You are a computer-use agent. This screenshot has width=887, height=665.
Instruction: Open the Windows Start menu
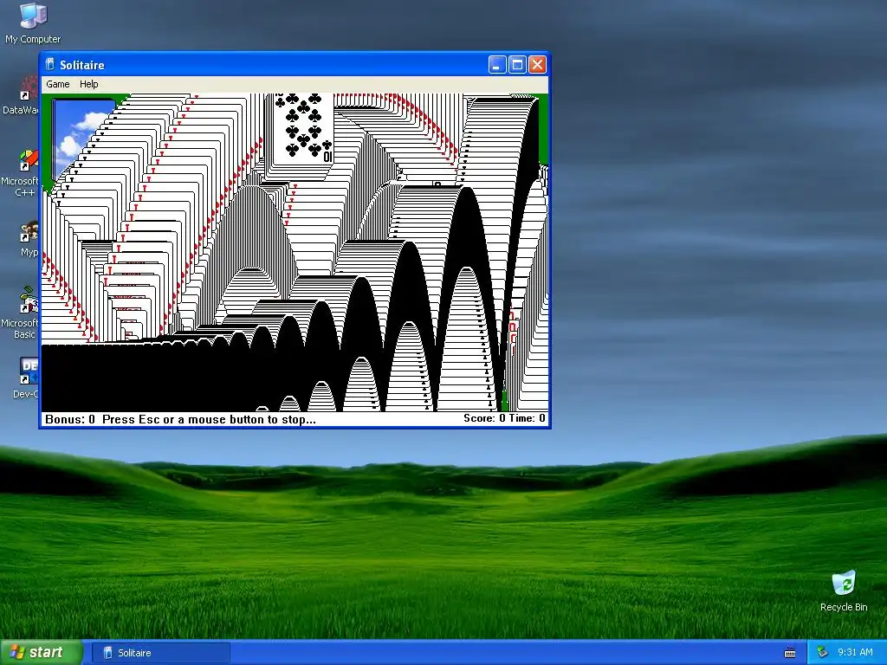coord(41,653)
